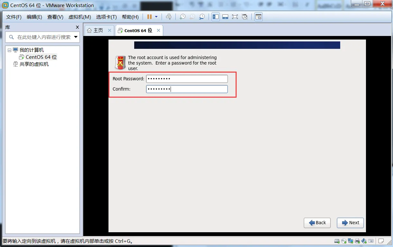
Task: Open the 虚拟机(M) menu
Action: (80, 17)
